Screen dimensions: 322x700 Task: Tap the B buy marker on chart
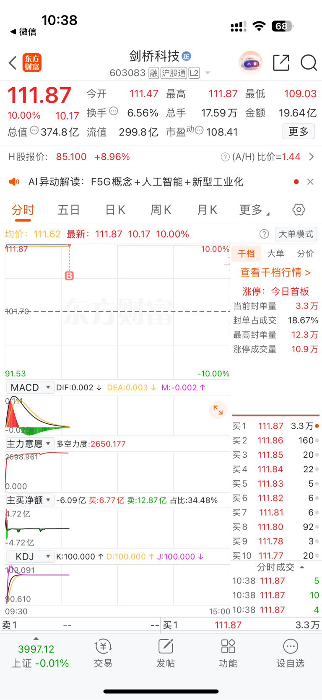69,276
